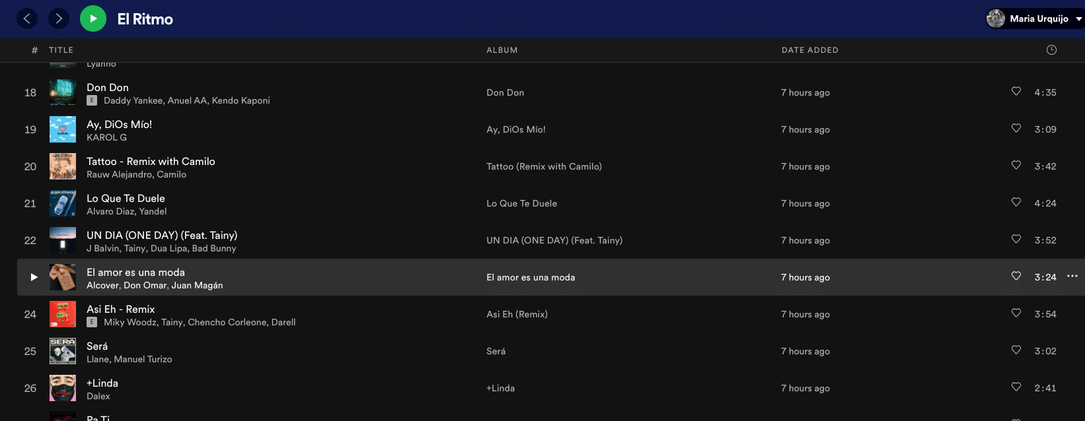The image size is (1085, 421).
Task: Sort the playlist by Album column header
Action: [x=502, y=50]
